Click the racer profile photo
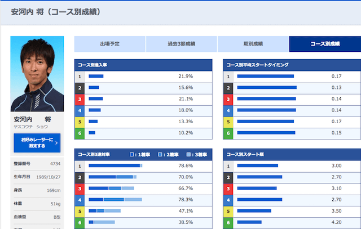 pos(36,75)
